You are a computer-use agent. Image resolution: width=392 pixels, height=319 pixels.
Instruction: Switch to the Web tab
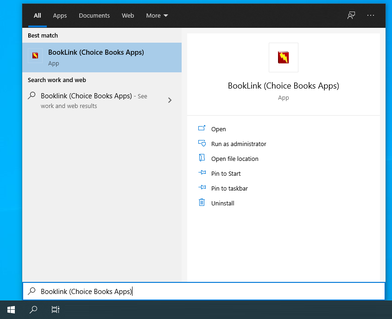pos(128,15)
